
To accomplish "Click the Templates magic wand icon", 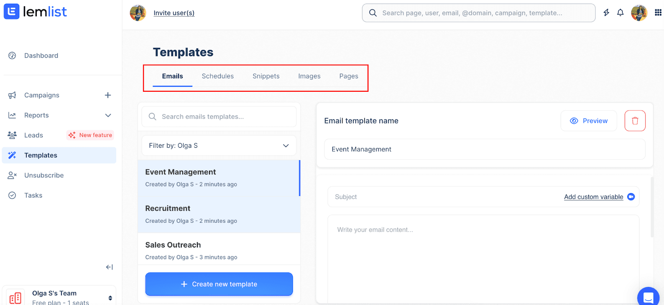I will click(x=12, y=155).
